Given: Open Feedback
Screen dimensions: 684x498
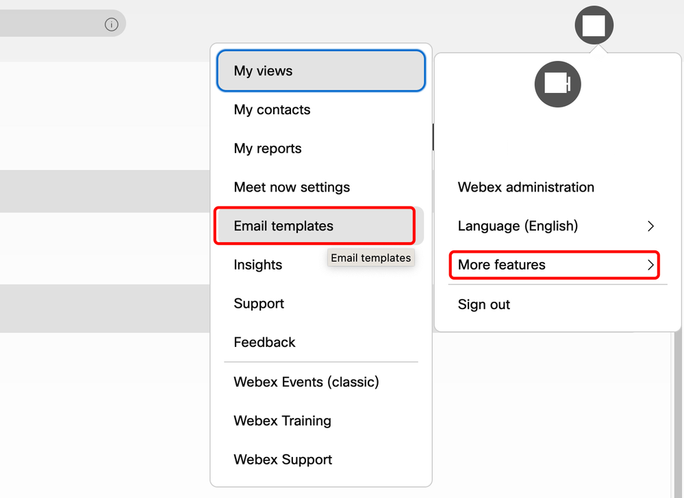Looking at the screenshot, I should click(264, 342).
